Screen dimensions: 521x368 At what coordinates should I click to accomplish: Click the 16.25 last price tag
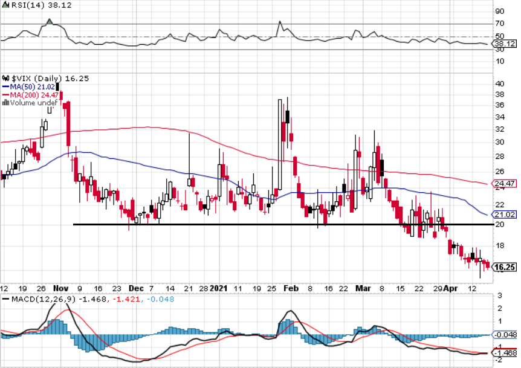tap(504, 267)
